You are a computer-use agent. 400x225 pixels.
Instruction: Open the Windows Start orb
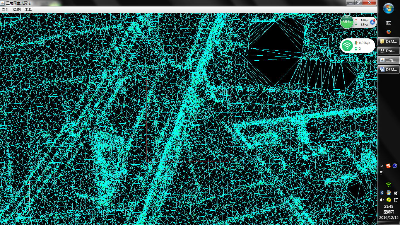(x=389, y=8)
